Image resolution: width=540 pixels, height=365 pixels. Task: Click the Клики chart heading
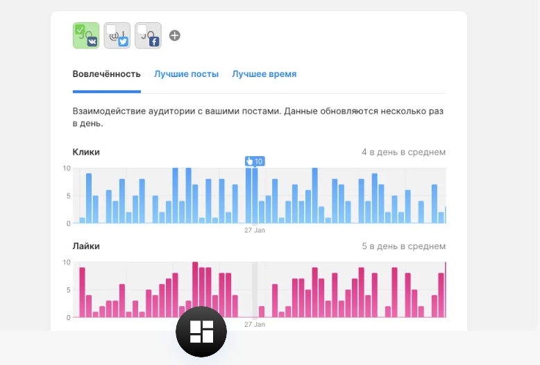pos(86,152)
